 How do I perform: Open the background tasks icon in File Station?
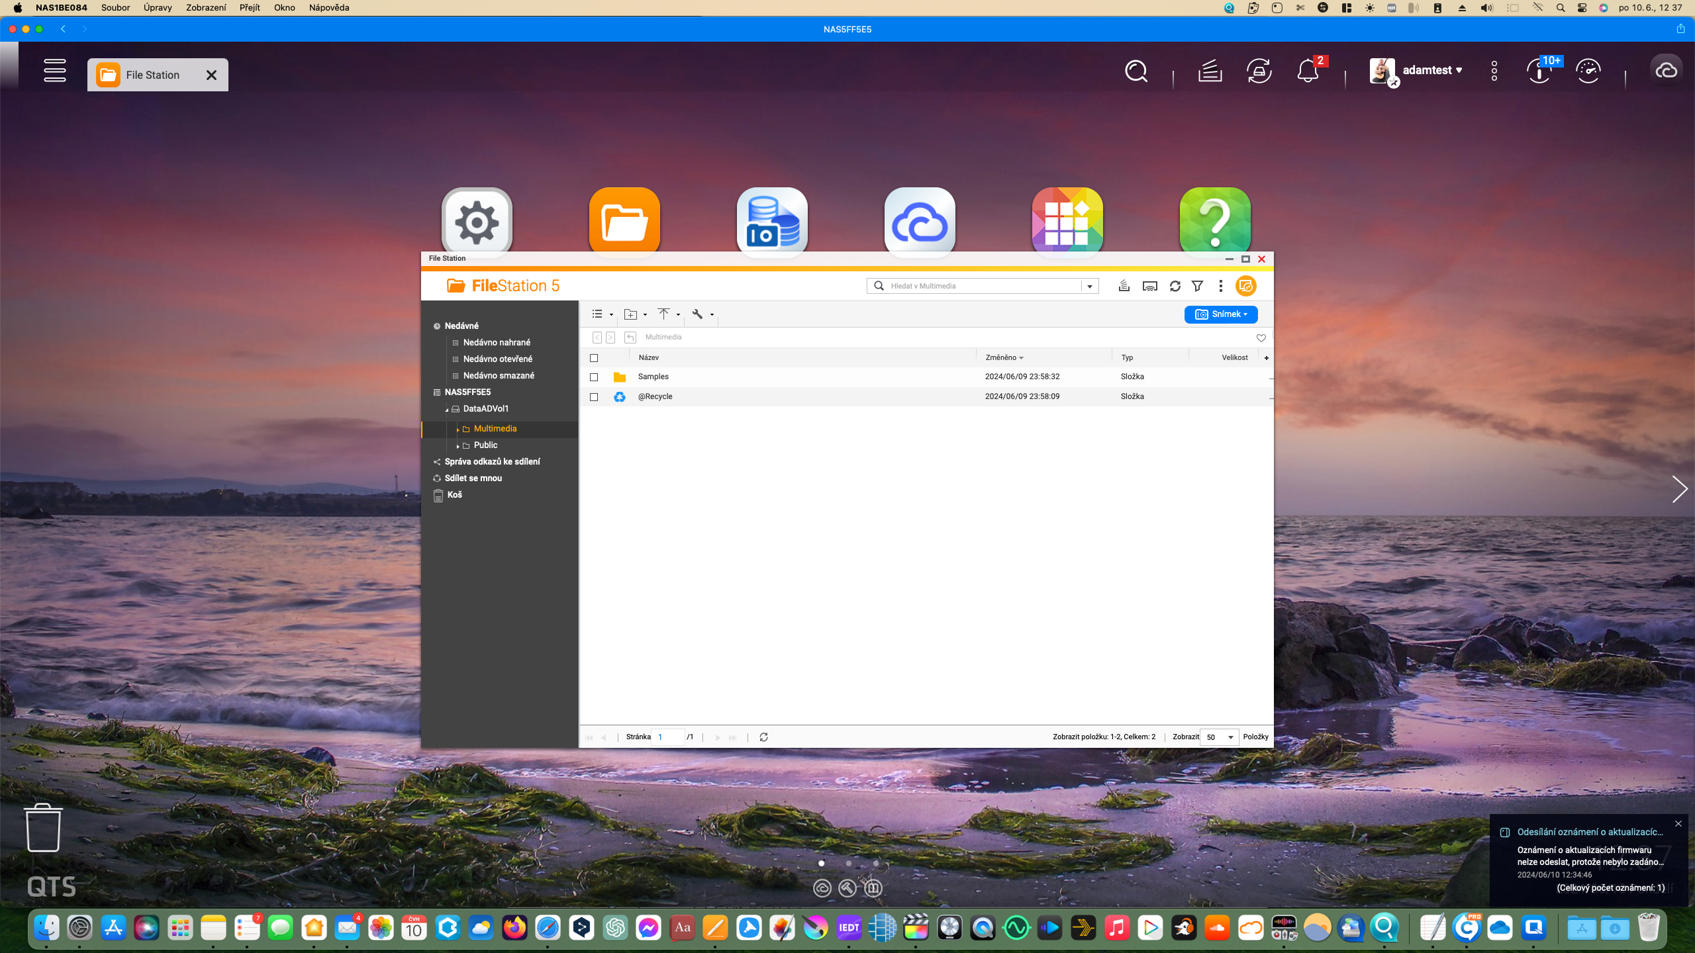pos(1124,286)
